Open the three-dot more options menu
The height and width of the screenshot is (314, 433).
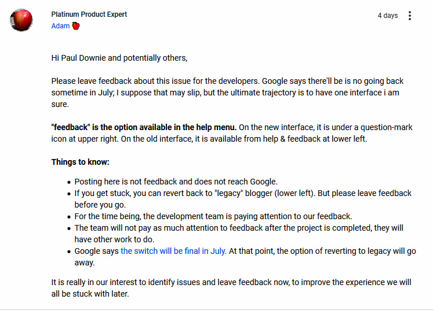(410, 16)
